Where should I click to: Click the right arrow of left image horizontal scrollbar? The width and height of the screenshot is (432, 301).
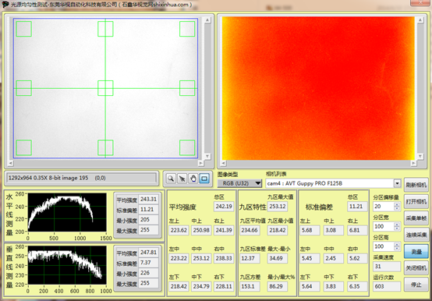click(200, 163)
